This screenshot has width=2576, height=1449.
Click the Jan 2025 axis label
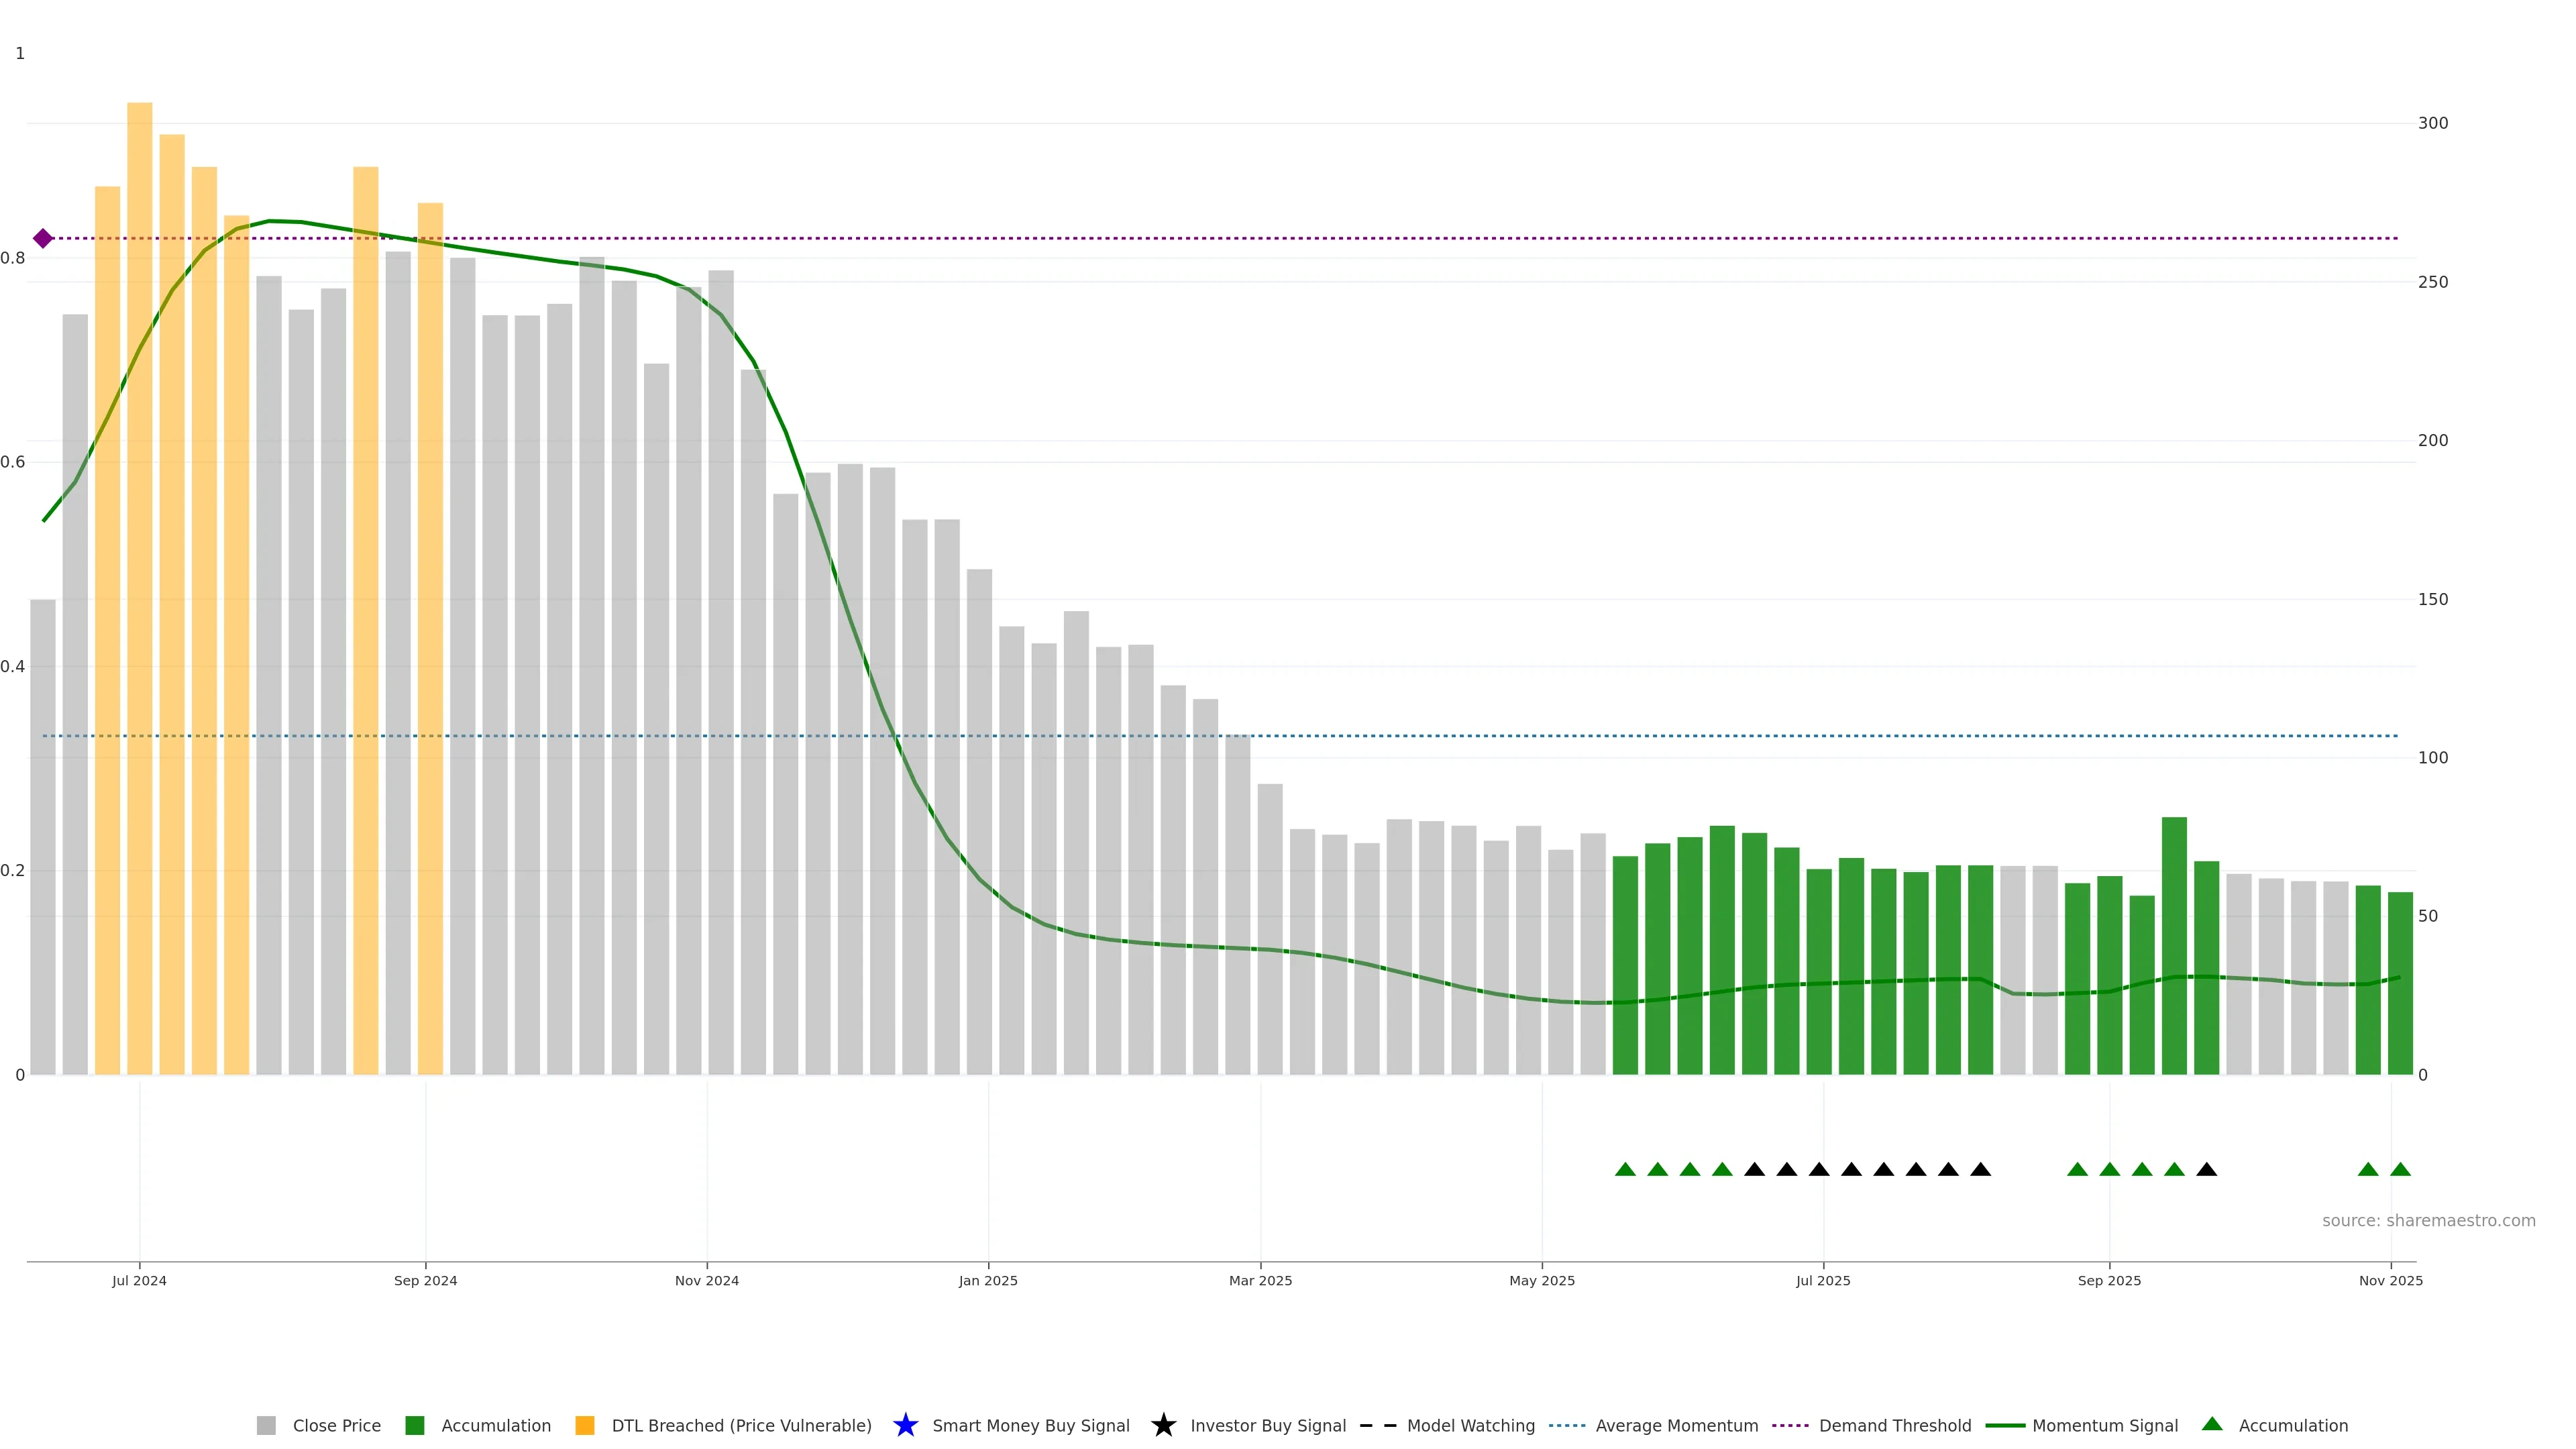[x=988, y=1280]
